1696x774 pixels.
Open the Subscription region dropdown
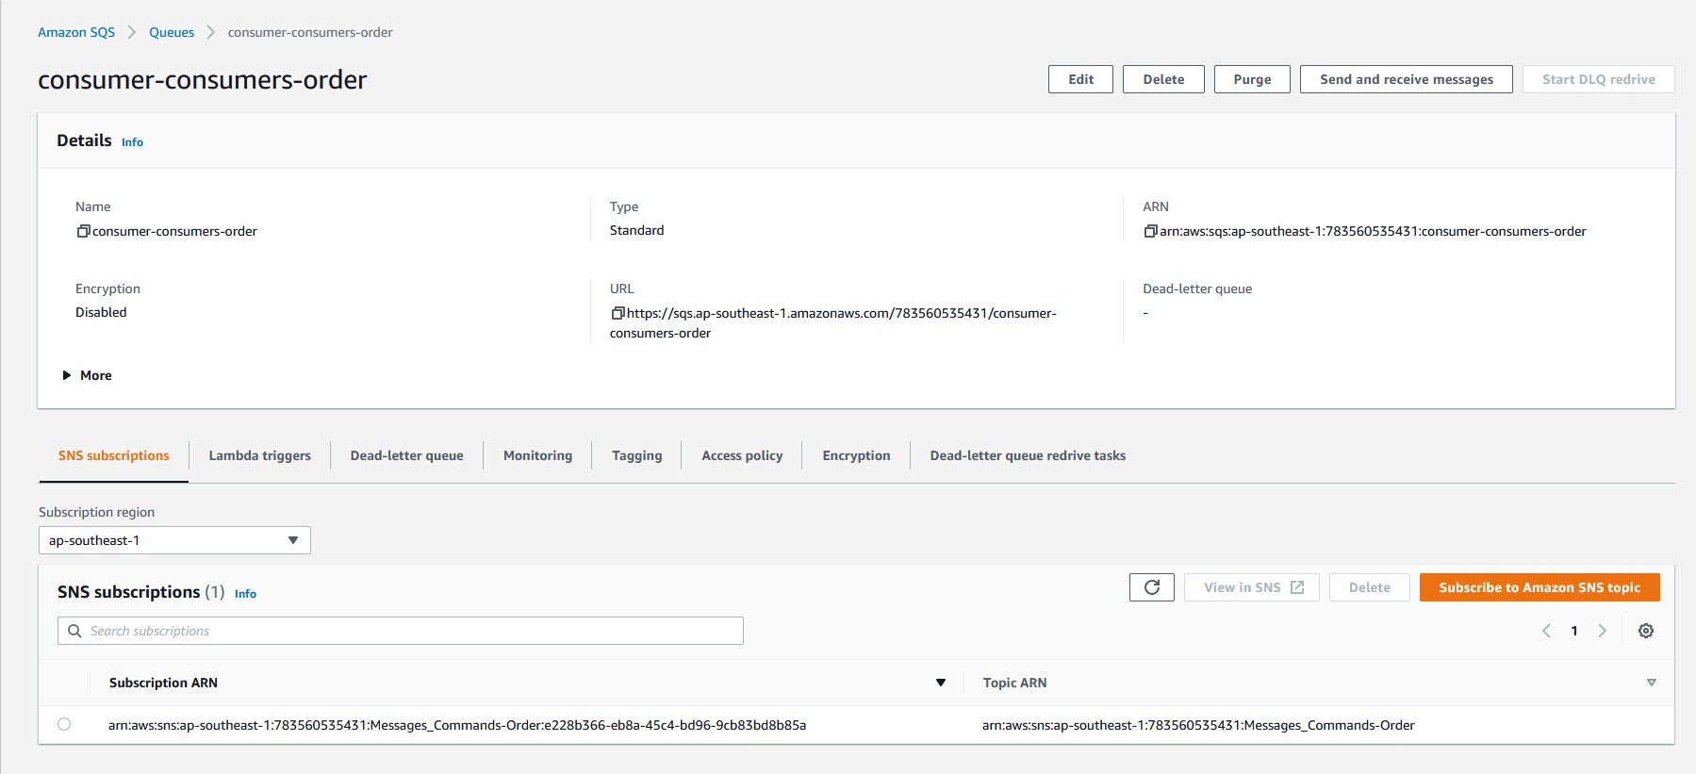(x=174, y=540)
